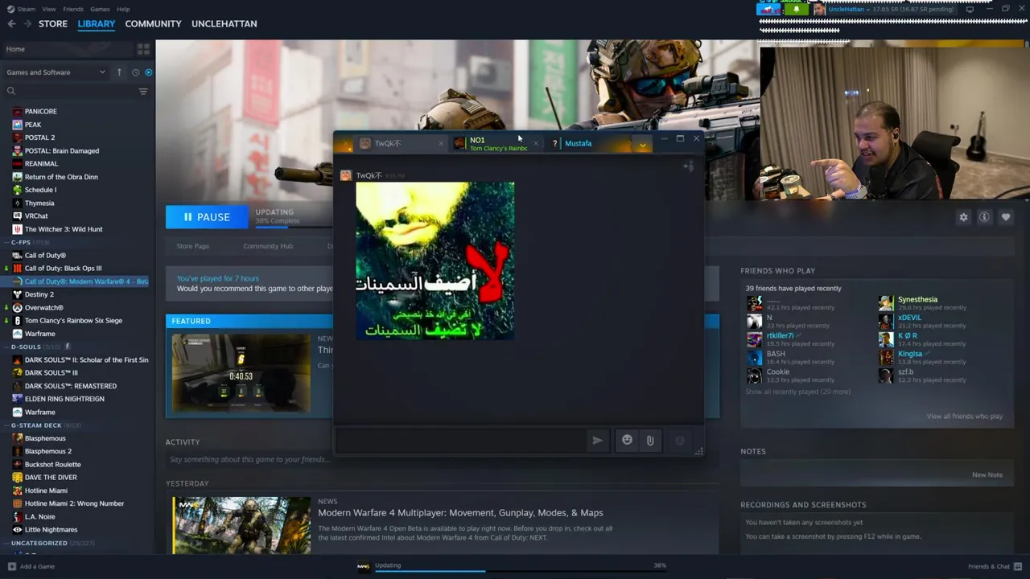Switch to the COMMUNITY tab
This screenshot has height=579, width=1030.
(153, 24)
